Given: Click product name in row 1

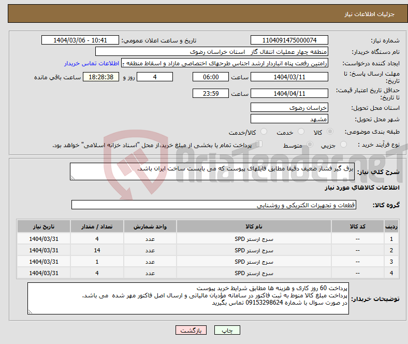Looking at the screenshot, I should point(254,239).
